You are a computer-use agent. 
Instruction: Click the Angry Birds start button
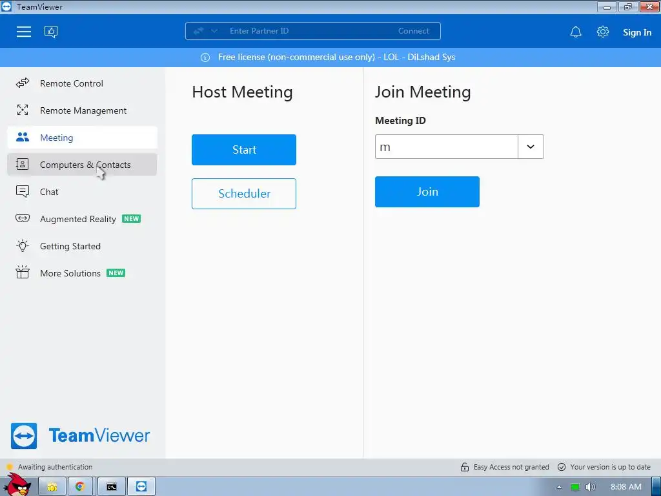(x=17, y=484)
